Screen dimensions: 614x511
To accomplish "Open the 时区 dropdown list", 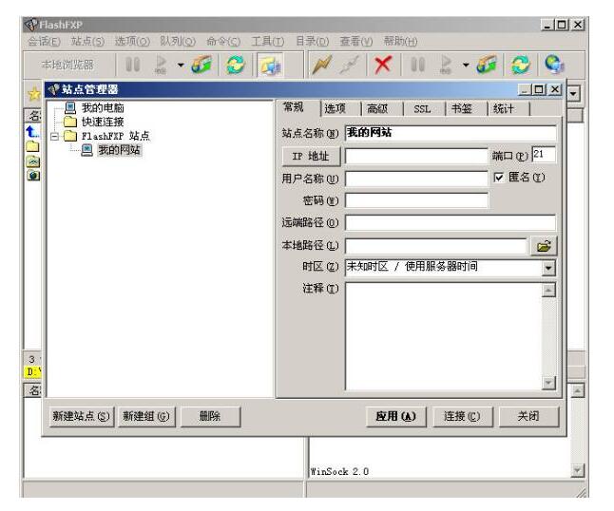I will (547, 268).
